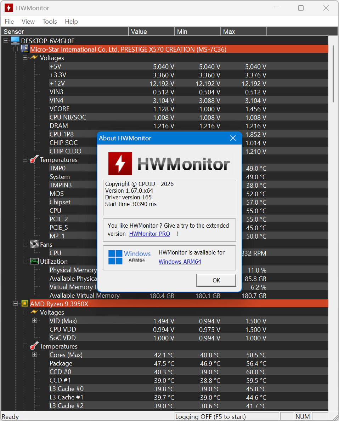Click CPU VDD value 0.994 V

pyautogui.click(x=164, y=329)
